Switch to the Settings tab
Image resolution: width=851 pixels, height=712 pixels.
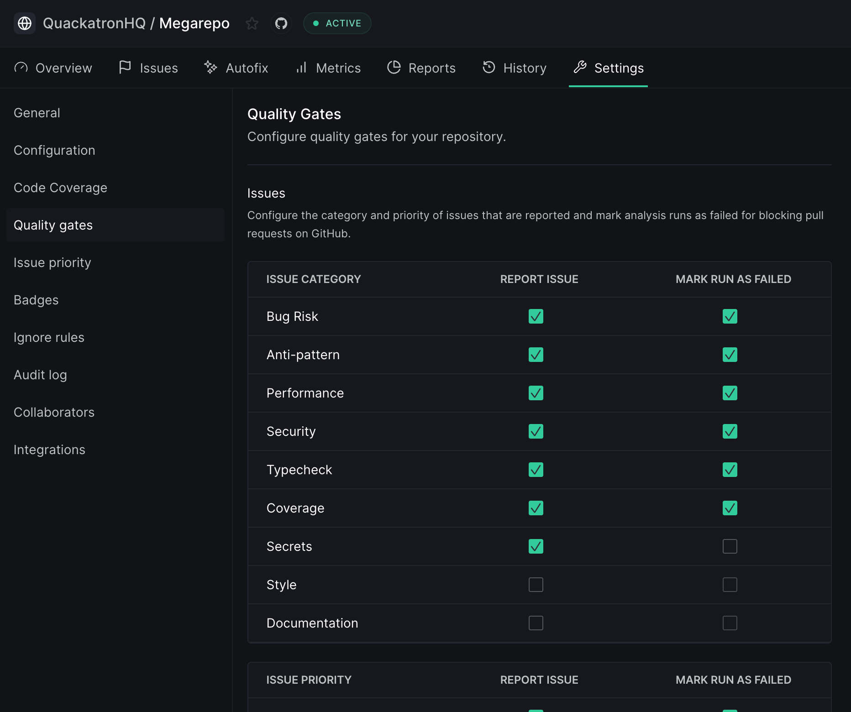(608, 68)
